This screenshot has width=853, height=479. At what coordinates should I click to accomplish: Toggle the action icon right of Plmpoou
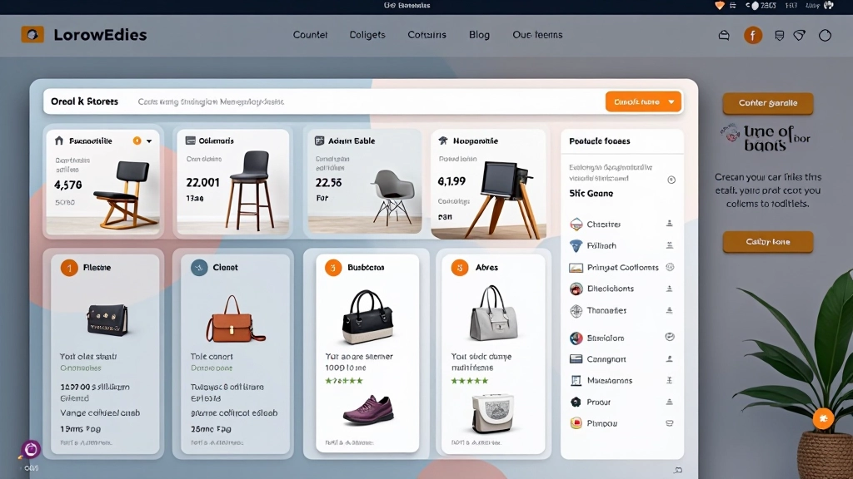[670, 423]
